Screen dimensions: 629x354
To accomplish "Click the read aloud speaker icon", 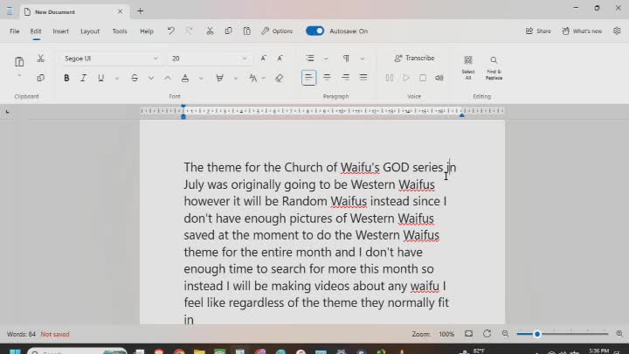I will tap(439, 78).
